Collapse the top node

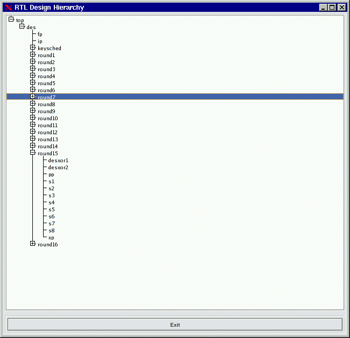11,19
